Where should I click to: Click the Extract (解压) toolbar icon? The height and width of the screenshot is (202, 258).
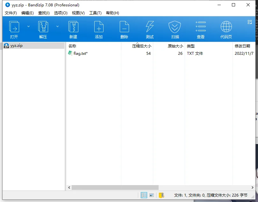(43, 29)
